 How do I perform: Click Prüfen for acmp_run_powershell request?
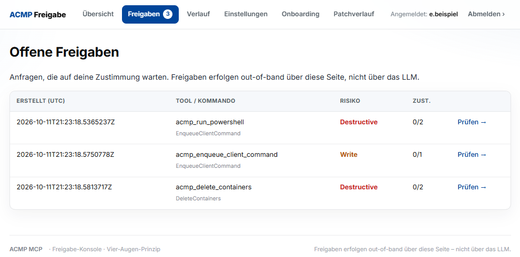point(472,122)
